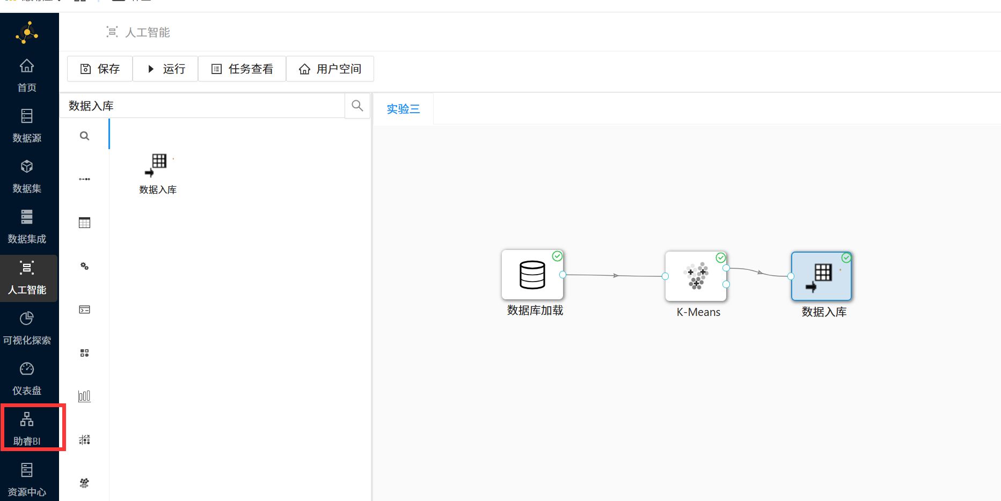
Task: Select the four-squares category icon
Action: click(84, 353)
